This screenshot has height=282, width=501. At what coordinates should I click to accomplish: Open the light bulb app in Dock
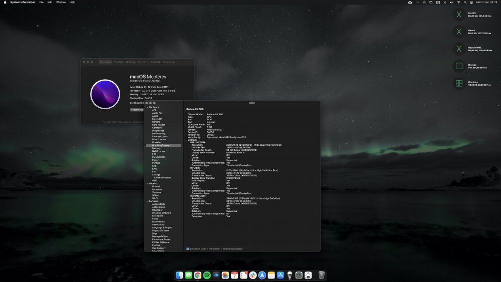pos(290,275)
